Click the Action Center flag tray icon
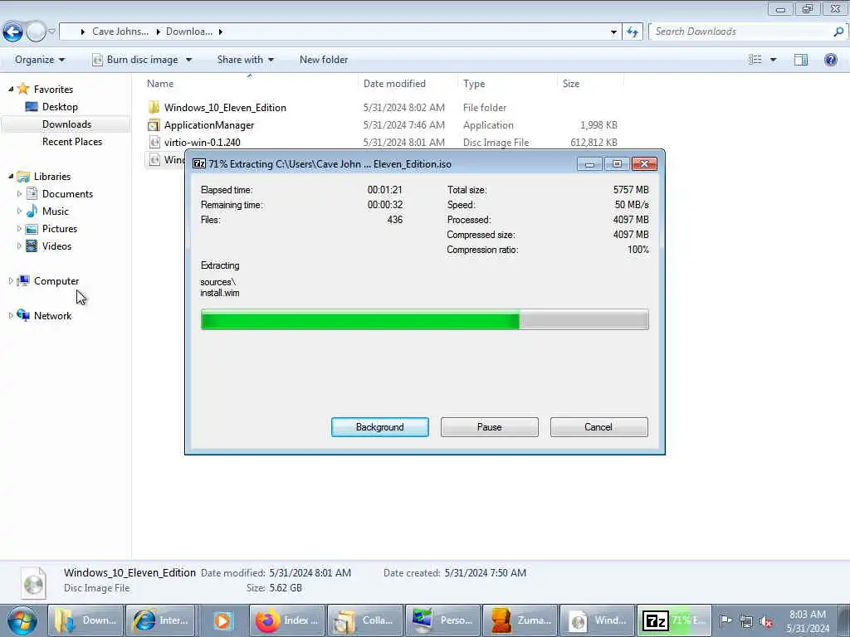Viewport: 850px width, 637px height. click(x=725, y=620)
